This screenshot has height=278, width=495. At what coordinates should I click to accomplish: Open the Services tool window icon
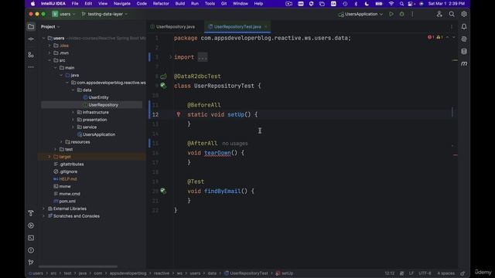tap(31, 225)
